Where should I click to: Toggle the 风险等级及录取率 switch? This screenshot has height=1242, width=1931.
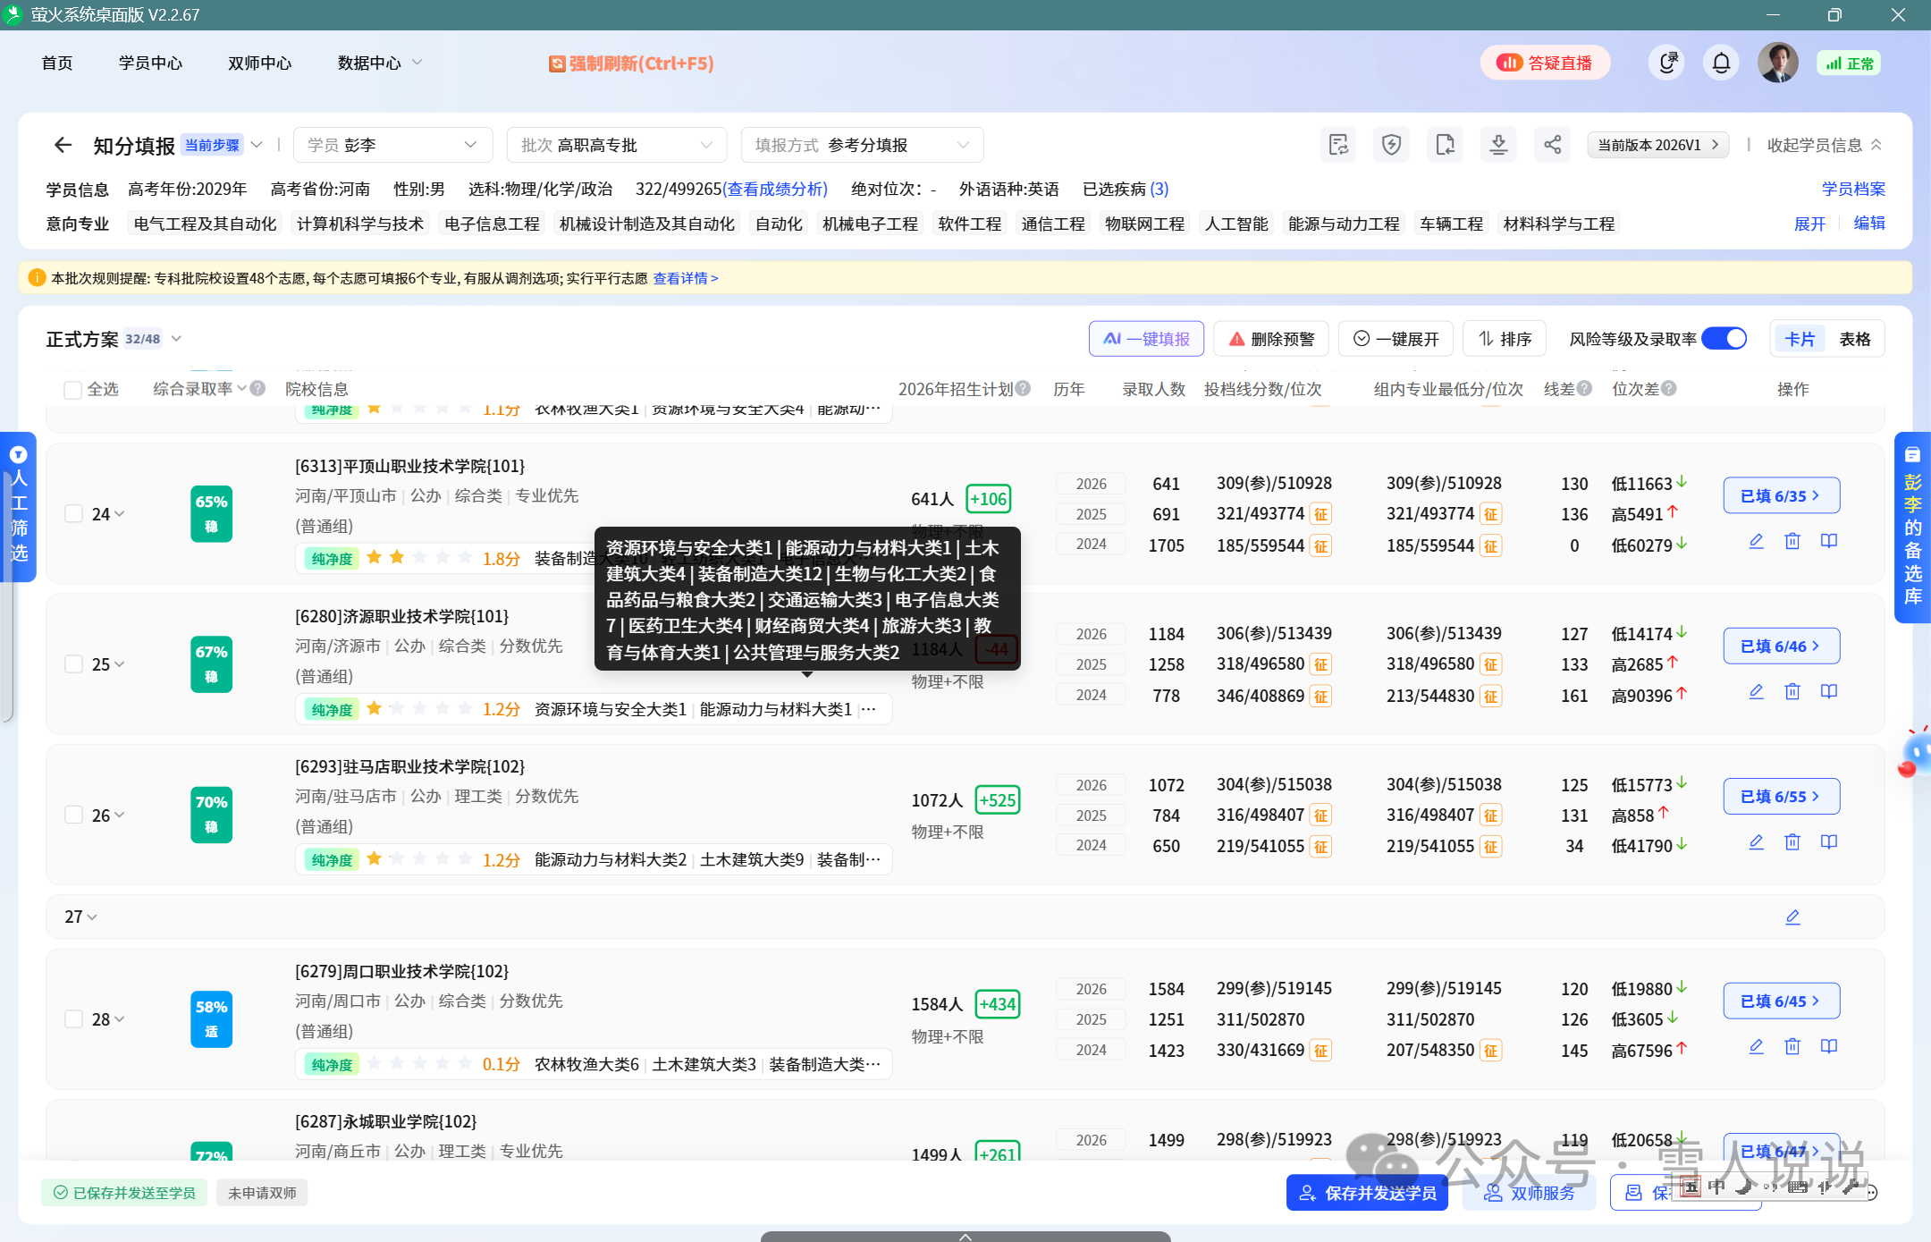1724,339
